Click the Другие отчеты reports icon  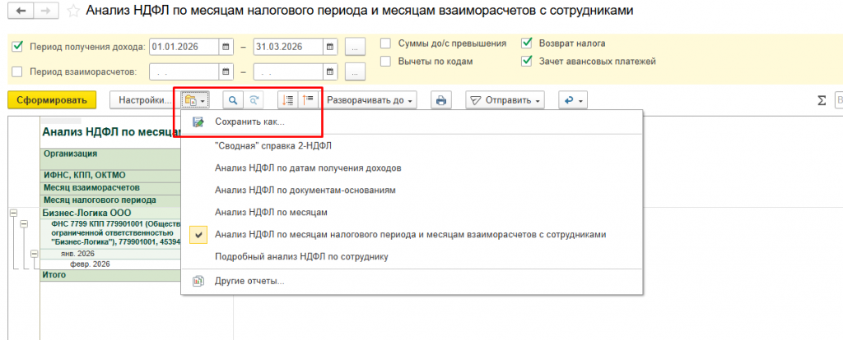pos(198,281)
